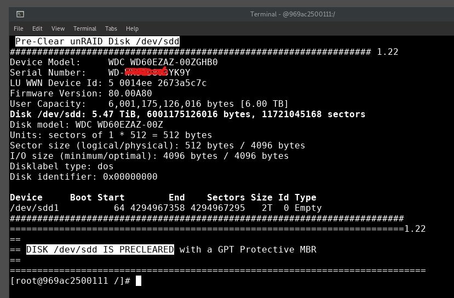Click the 'Sectors' column header
This screenshot has height=298, width=454.
pos(226,198)
